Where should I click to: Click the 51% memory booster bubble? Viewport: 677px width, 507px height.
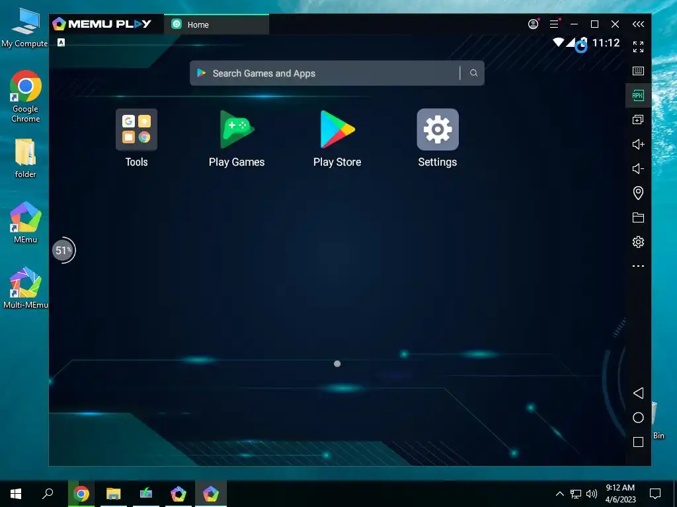pyautogui.click(x=63, y=250)
